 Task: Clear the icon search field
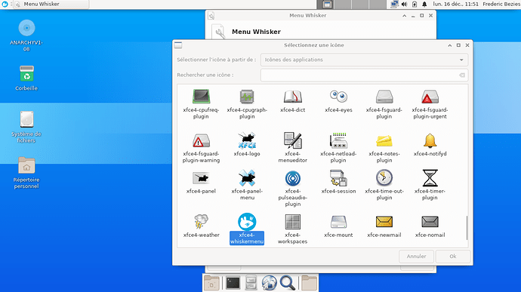(462, 75)
